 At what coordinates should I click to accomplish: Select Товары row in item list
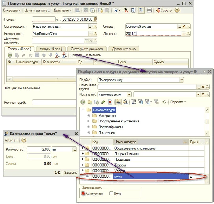click(142, 165)
